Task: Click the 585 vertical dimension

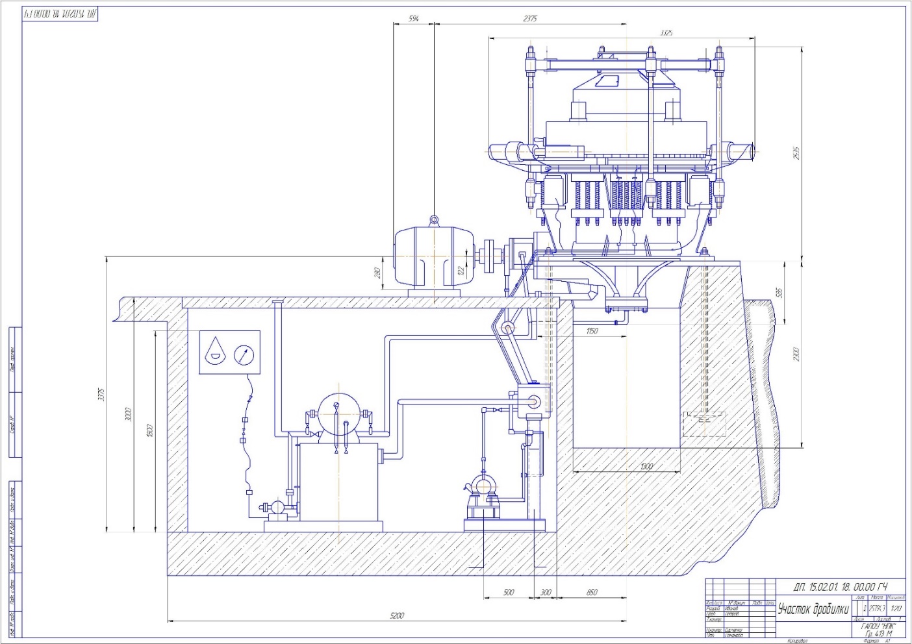Action: point(779,293)
